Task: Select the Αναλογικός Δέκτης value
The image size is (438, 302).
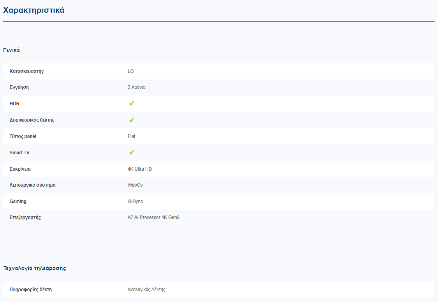Action: click(146, 290)
